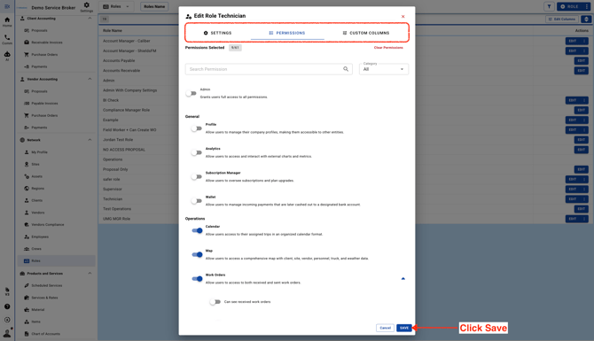
Task: Select Roles item in sidebar
Action: (57, 260)
